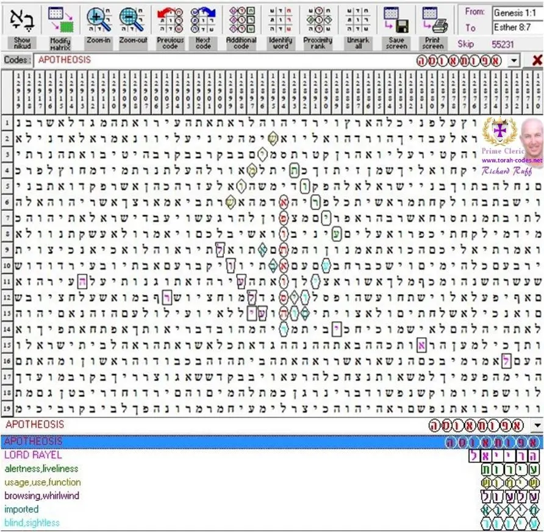Remove the code with red X

click(x=537, y=61)
